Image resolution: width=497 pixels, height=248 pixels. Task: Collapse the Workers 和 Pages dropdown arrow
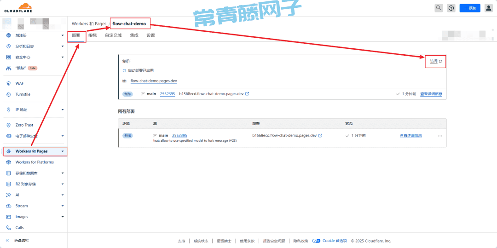pyautogui.click(x=63, y=151)
